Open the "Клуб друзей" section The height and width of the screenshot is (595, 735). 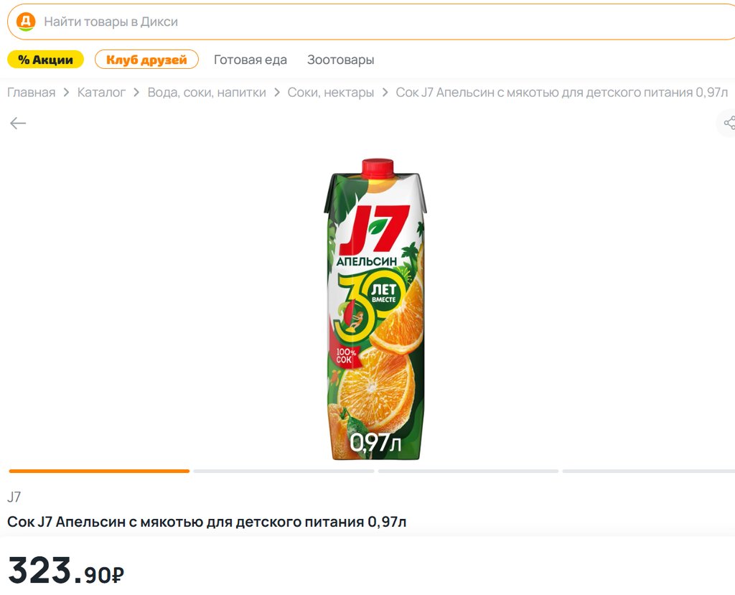click(x=146, y=60)
